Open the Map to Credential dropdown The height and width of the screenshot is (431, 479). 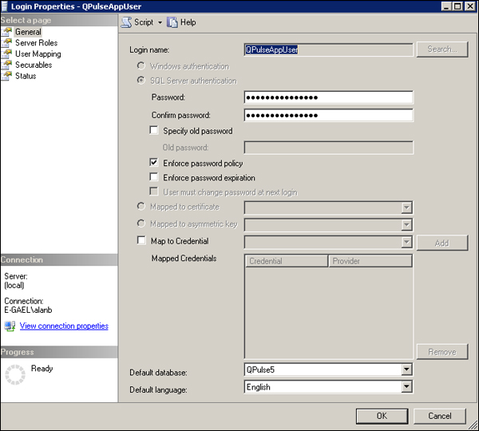tap(406, 242)
